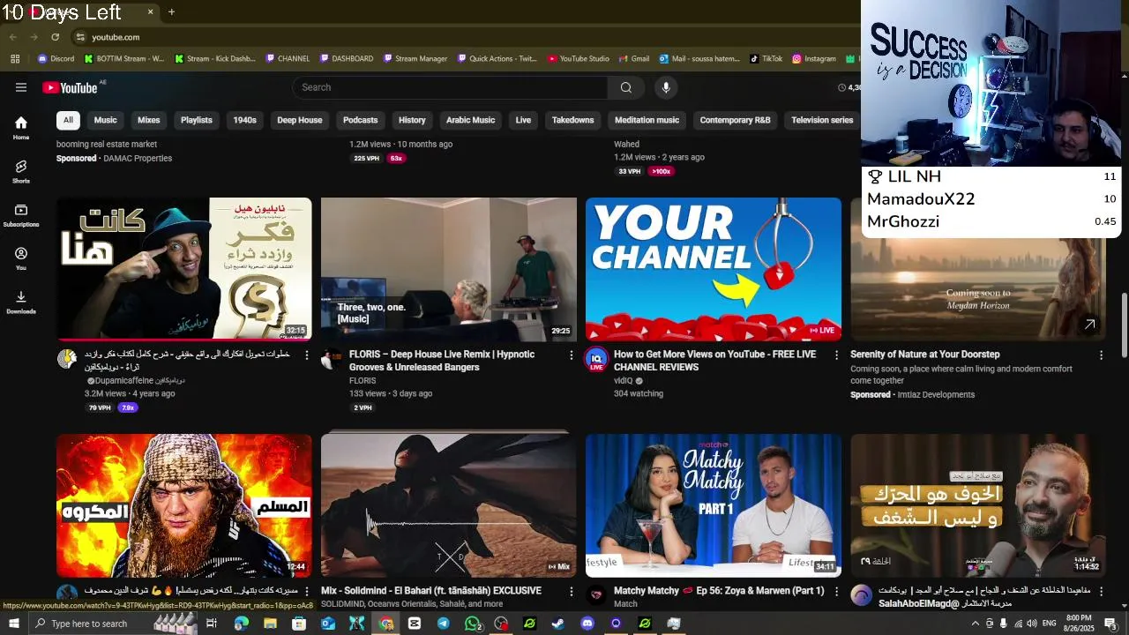Open the Stream Manager bookmark

(415, 59)
